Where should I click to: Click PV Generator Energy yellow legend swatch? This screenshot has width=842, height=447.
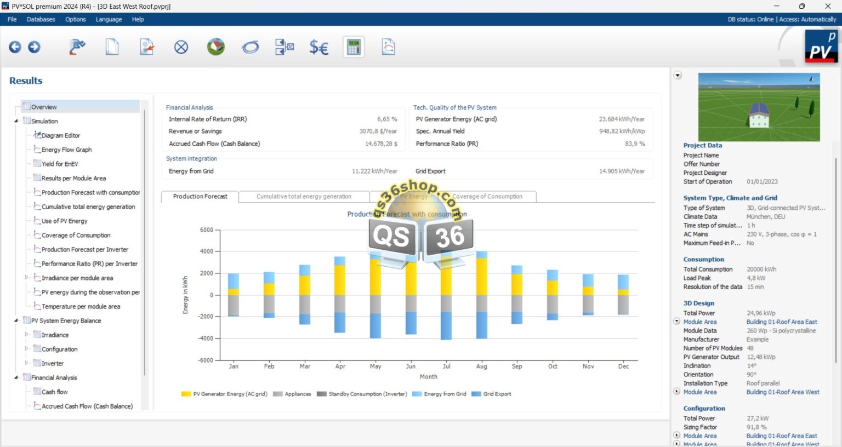click(x=186, y=394)
